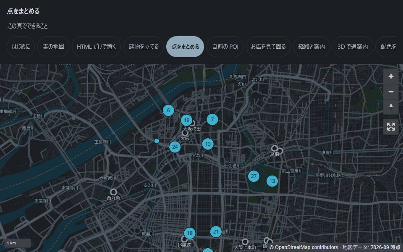The image size is (403, 252).
Task: Switch to the はじめに tab
Action: (21, 47)
